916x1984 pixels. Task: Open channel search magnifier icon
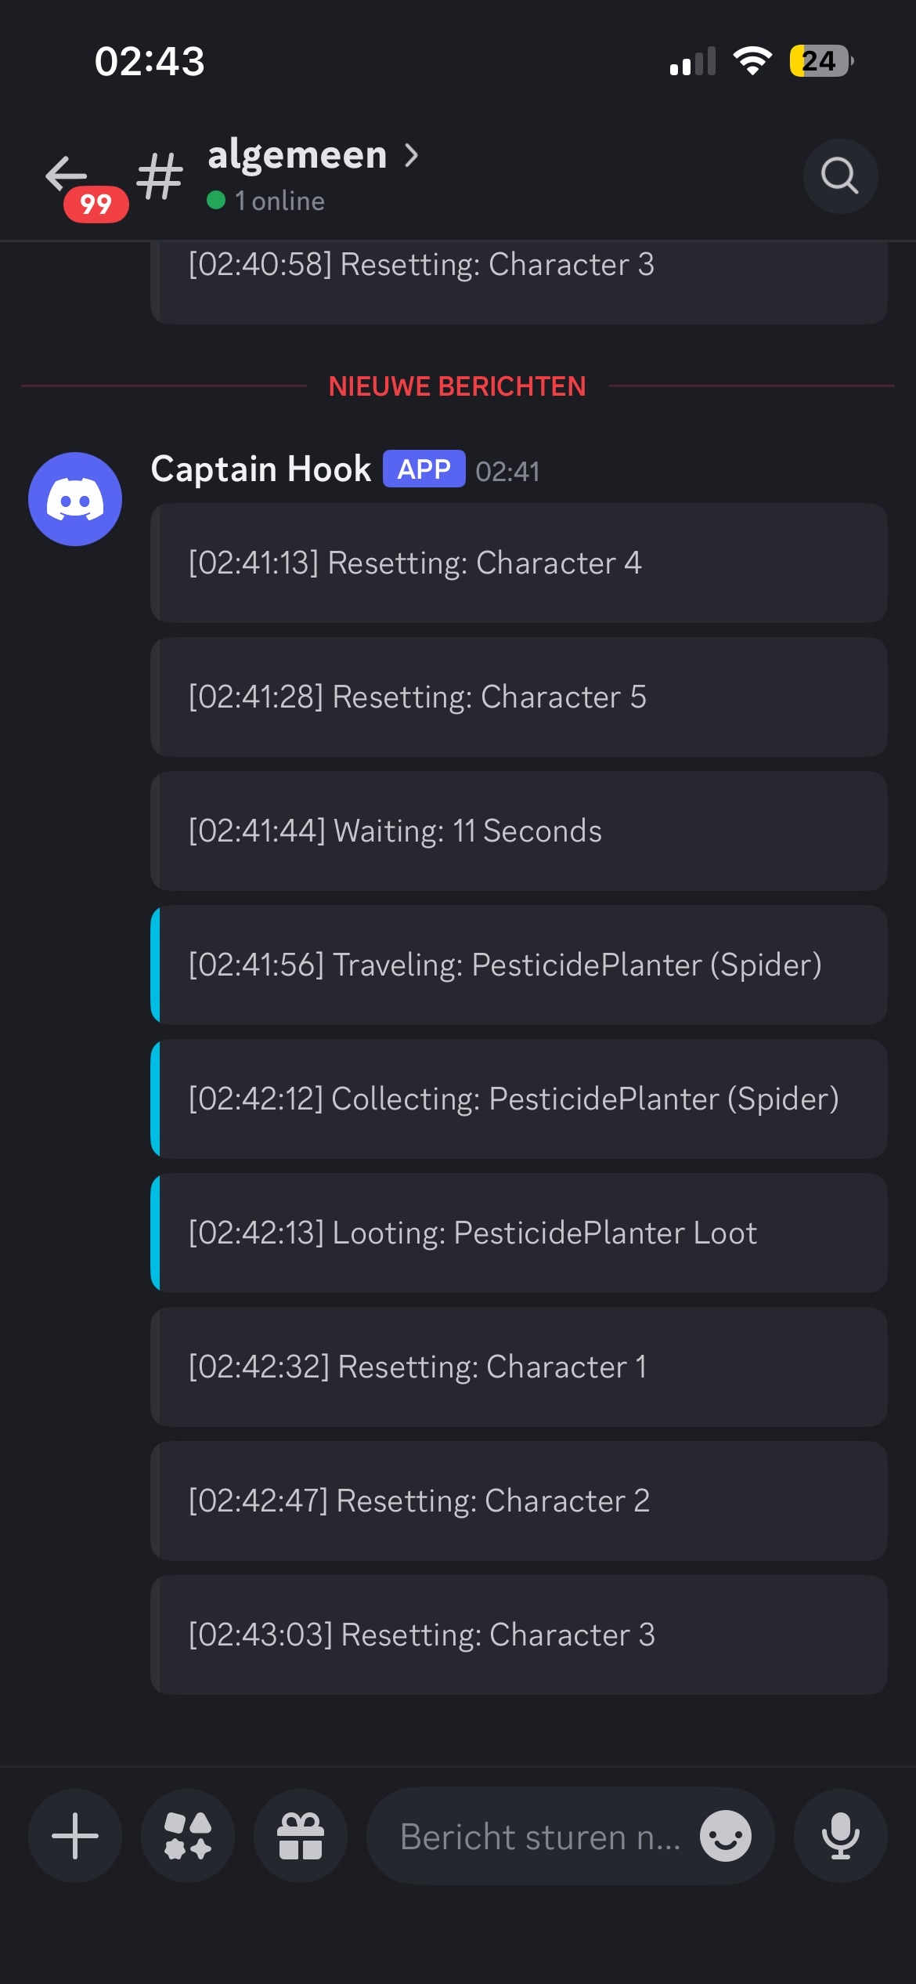click(x=840, y=176)
